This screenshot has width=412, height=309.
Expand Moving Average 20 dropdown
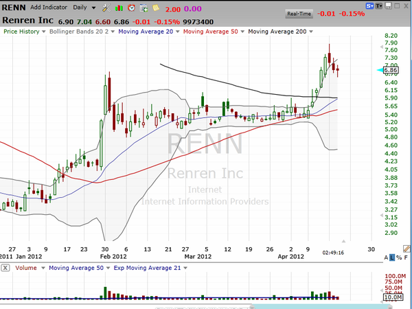point(178,32)
